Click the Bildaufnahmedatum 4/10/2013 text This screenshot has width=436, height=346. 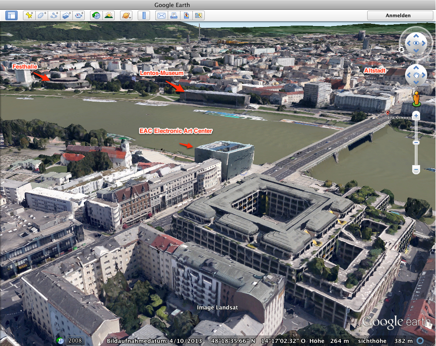(154, 341)
